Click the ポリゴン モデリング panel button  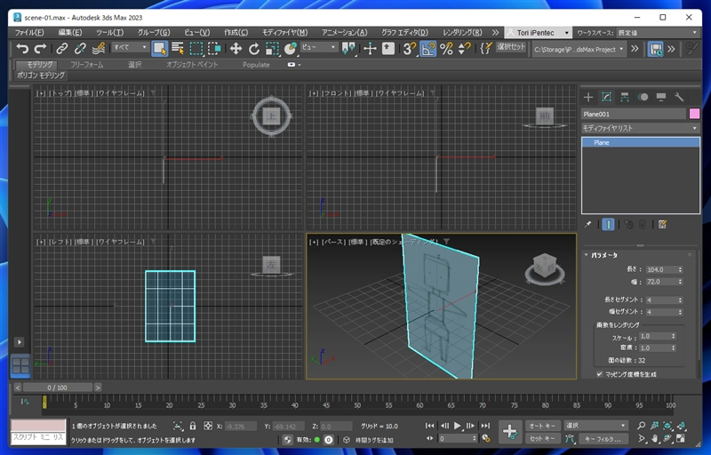coord(41,76)
